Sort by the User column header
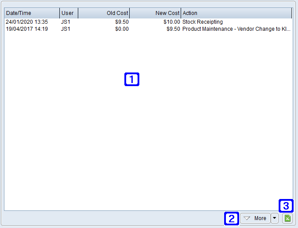Viewport: 298px width, 228px height. click(x=69, y=13)
